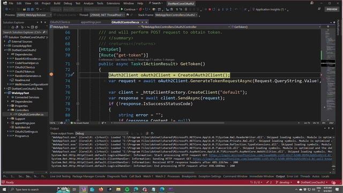The image size is (343, 193).
Task: Click the Firefox taskbar icon
Action: coord(101,189)
